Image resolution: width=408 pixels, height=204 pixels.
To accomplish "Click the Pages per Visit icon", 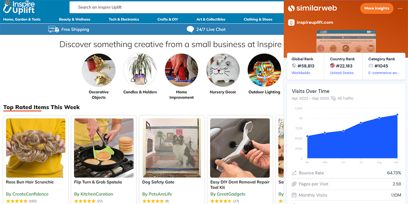I will [294, 184].
